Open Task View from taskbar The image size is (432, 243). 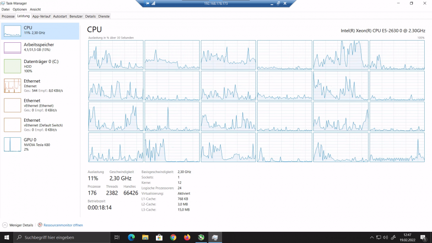click(117, 237)
